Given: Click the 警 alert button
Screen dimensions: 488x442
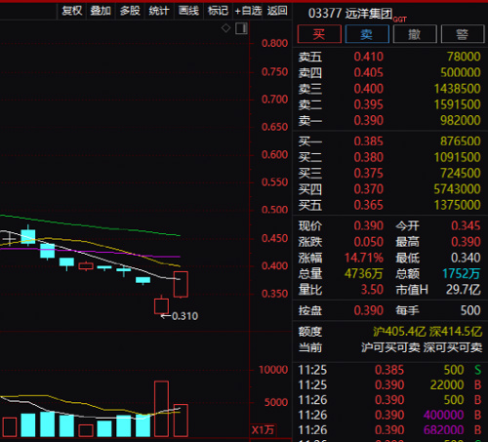Looking at the screenshot, I should click(x=463, y=34).
